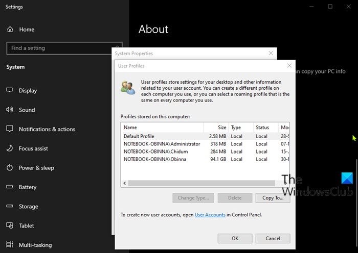358x253 pixels.
Task: Select the Default Profile row
Action: pos(205,136)
